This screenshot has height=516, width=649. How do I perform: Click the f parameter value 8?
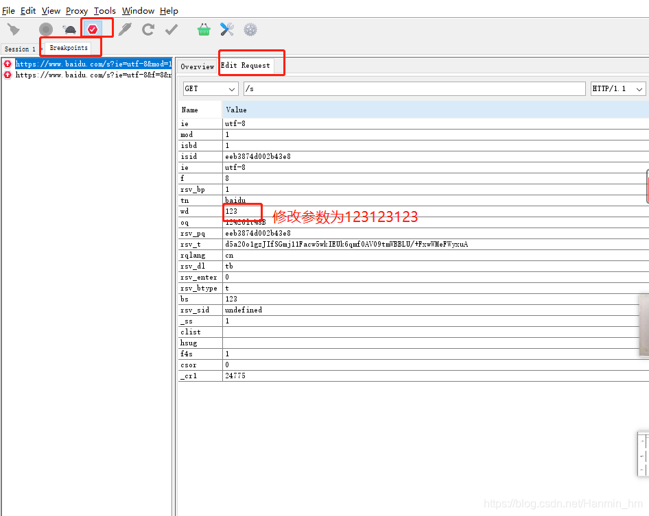(x=436, y=178)
